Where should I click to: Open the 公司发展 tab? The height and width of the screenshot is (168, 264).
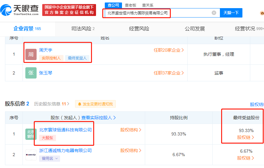(195, 29)
